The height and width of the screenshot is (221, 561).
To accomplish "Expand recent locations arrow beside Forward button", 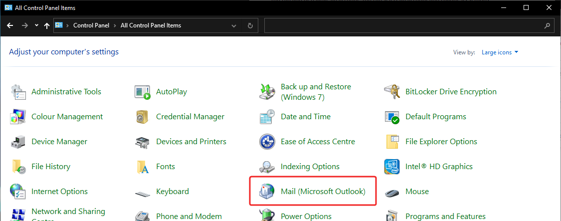I will (x=36, y=25).
